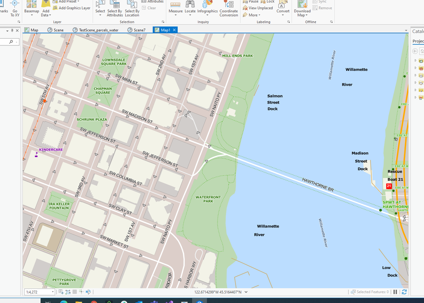Screen dimensions: 424x303
Task: Switch to the Scene7 tab
Action: [137, 30]
